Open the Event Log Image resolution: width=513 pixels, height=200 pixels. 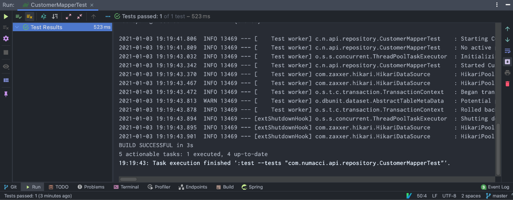pyautogui.click(x=495, y=187)
